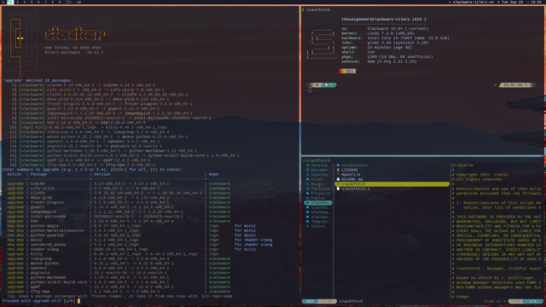Select the highlighted slackfe.. folder in sidebar
546x307 pixels.
(317, 203)
